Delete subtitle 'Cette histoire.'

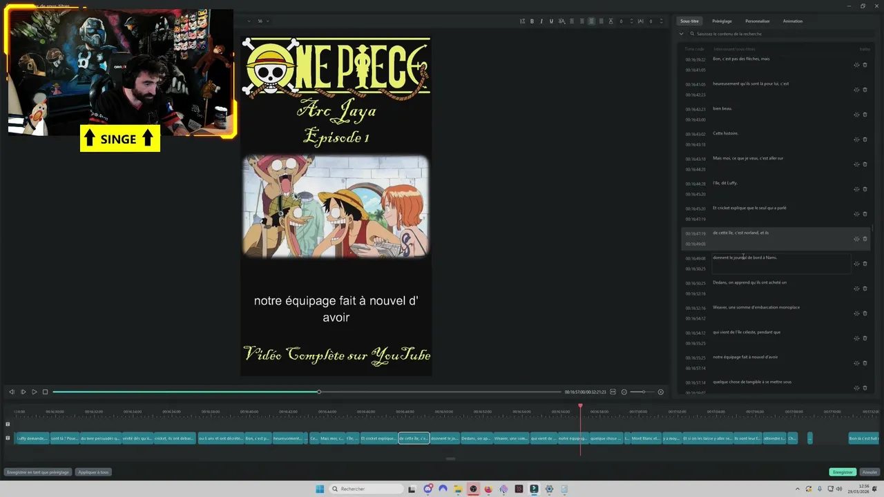(865, 139)
